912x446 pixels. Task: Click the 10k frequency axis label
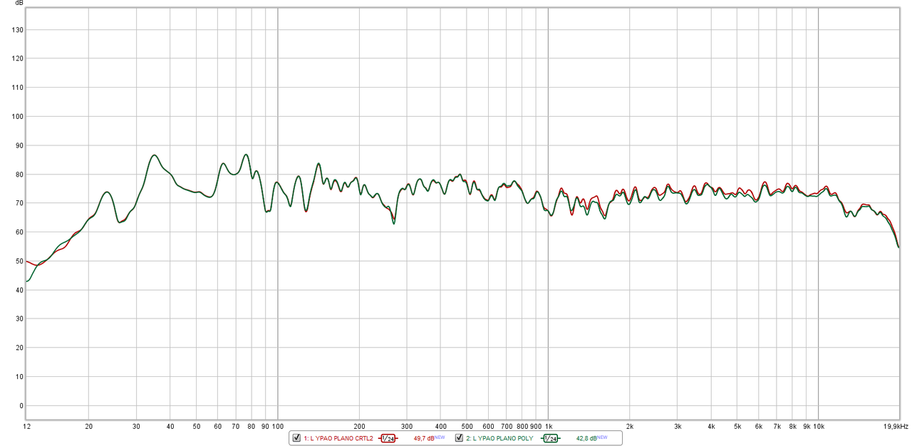point(819,426)
